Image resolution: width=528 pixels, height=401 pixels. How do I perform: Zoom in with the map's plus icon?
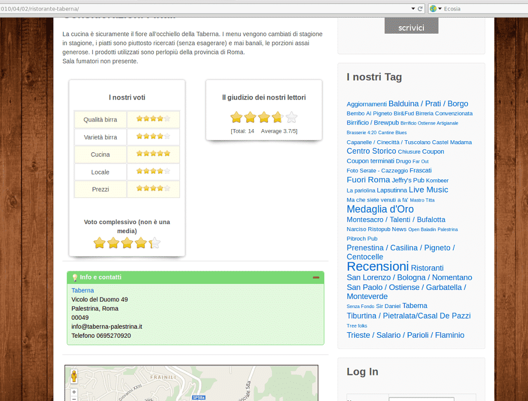(x=74, y=392)
